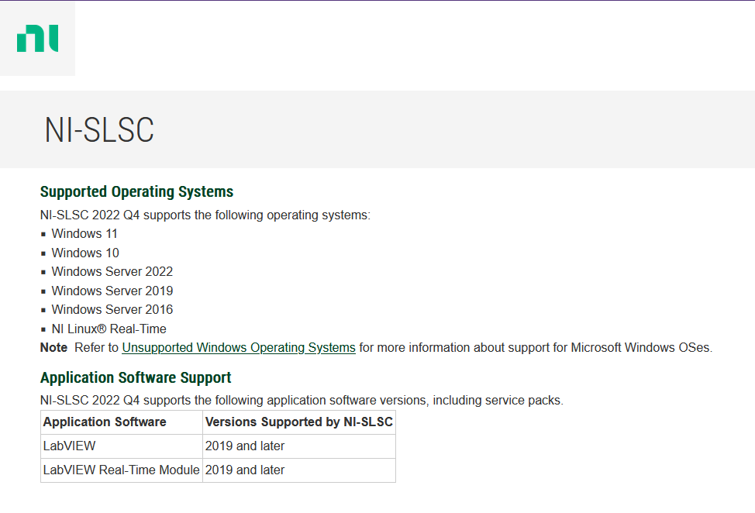
Task: Click the Versions Supported by NI-SLSC header
Action: (299, 422)
